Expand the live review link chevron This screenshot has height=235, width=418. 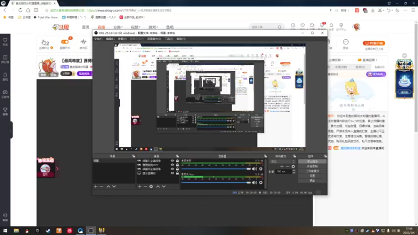pyautogui.click(x=376, y=60)
